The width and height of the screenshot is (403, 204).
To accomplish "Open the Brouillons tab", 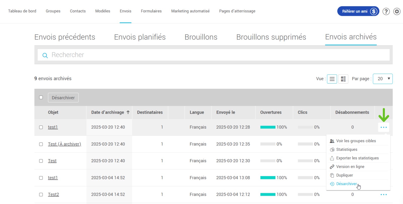I will click(201, 37).
